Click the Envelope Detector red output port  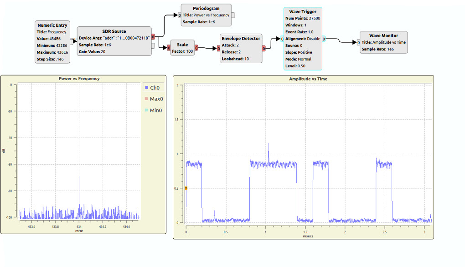(x=263, y=49)
